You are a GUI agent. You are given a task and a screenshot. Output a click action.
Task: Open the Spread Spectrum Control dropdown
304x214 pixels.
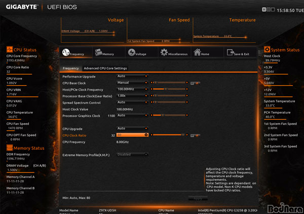coord(132,102)
